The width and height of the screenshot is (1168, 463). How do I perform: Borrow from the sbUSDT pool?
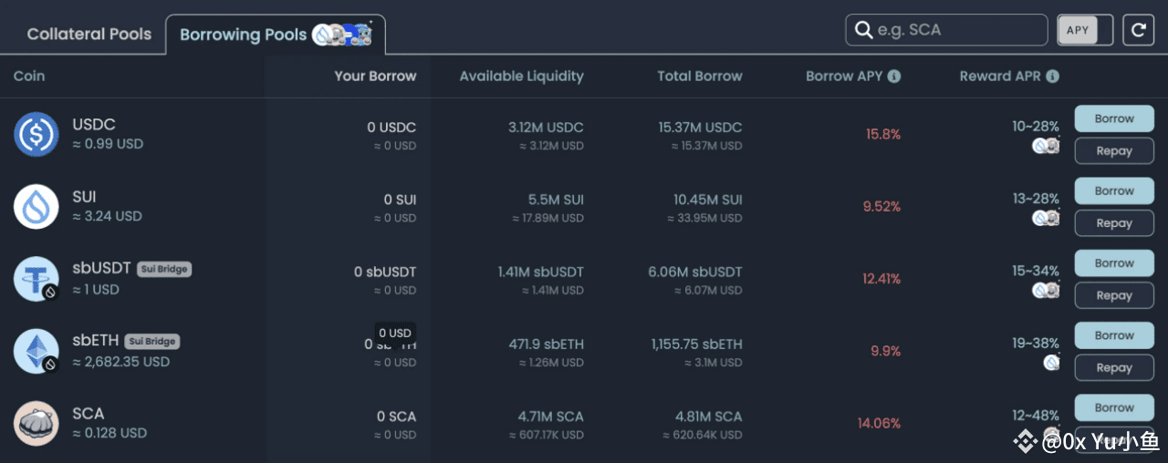point(1114,263)
